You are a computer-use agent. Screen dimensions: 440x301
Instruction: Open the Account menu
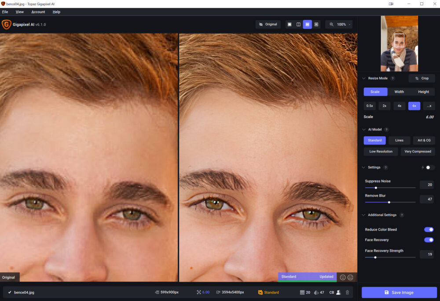click(x=38, y=12)
